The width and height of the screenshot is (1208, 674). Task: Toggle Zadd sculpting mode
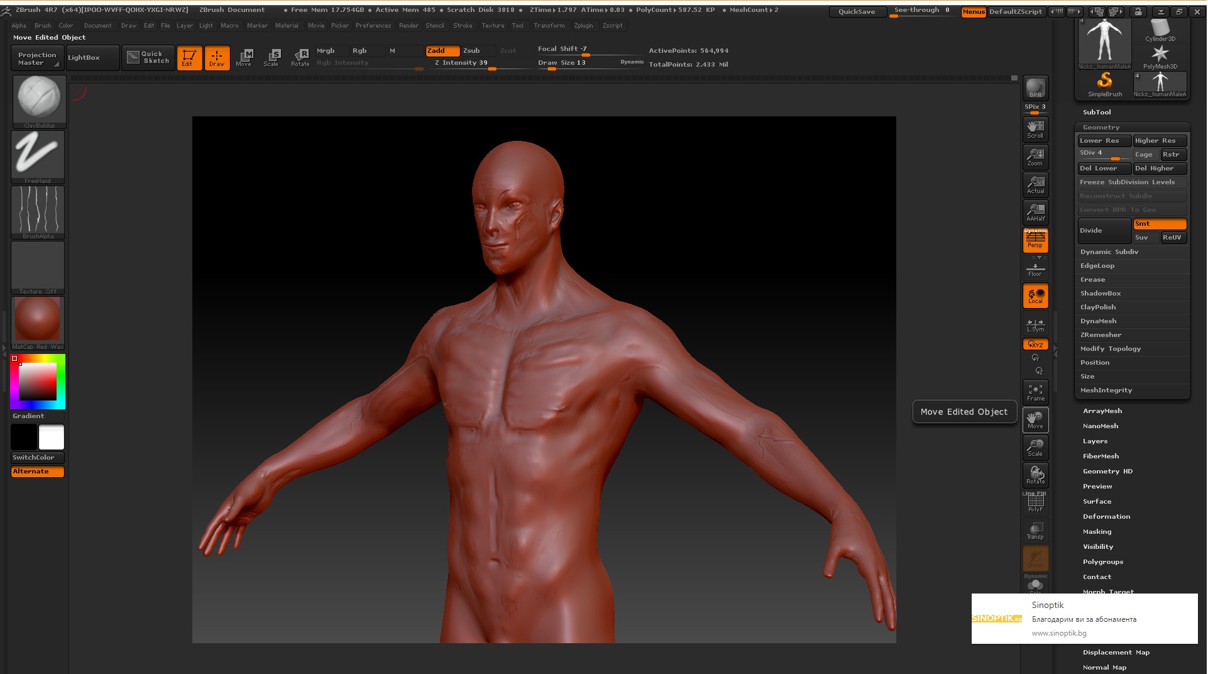tap(443, 51)
